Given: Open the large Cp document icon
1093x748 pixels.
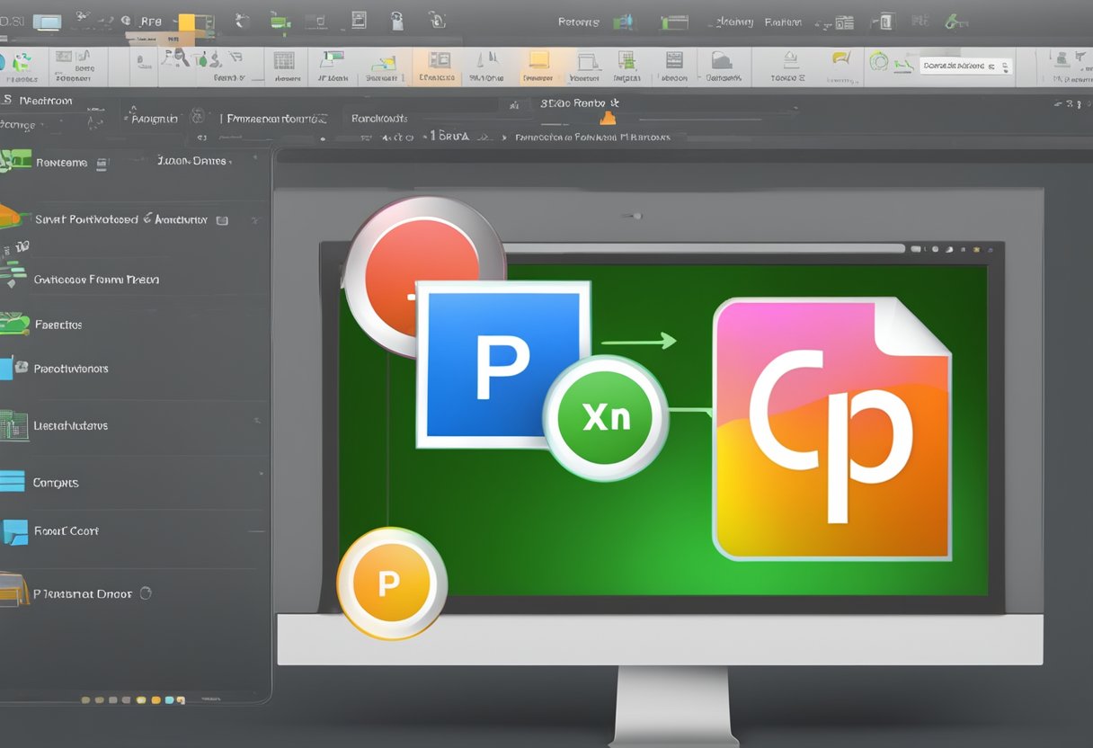Looking at the screenshot, I should 831,429.
